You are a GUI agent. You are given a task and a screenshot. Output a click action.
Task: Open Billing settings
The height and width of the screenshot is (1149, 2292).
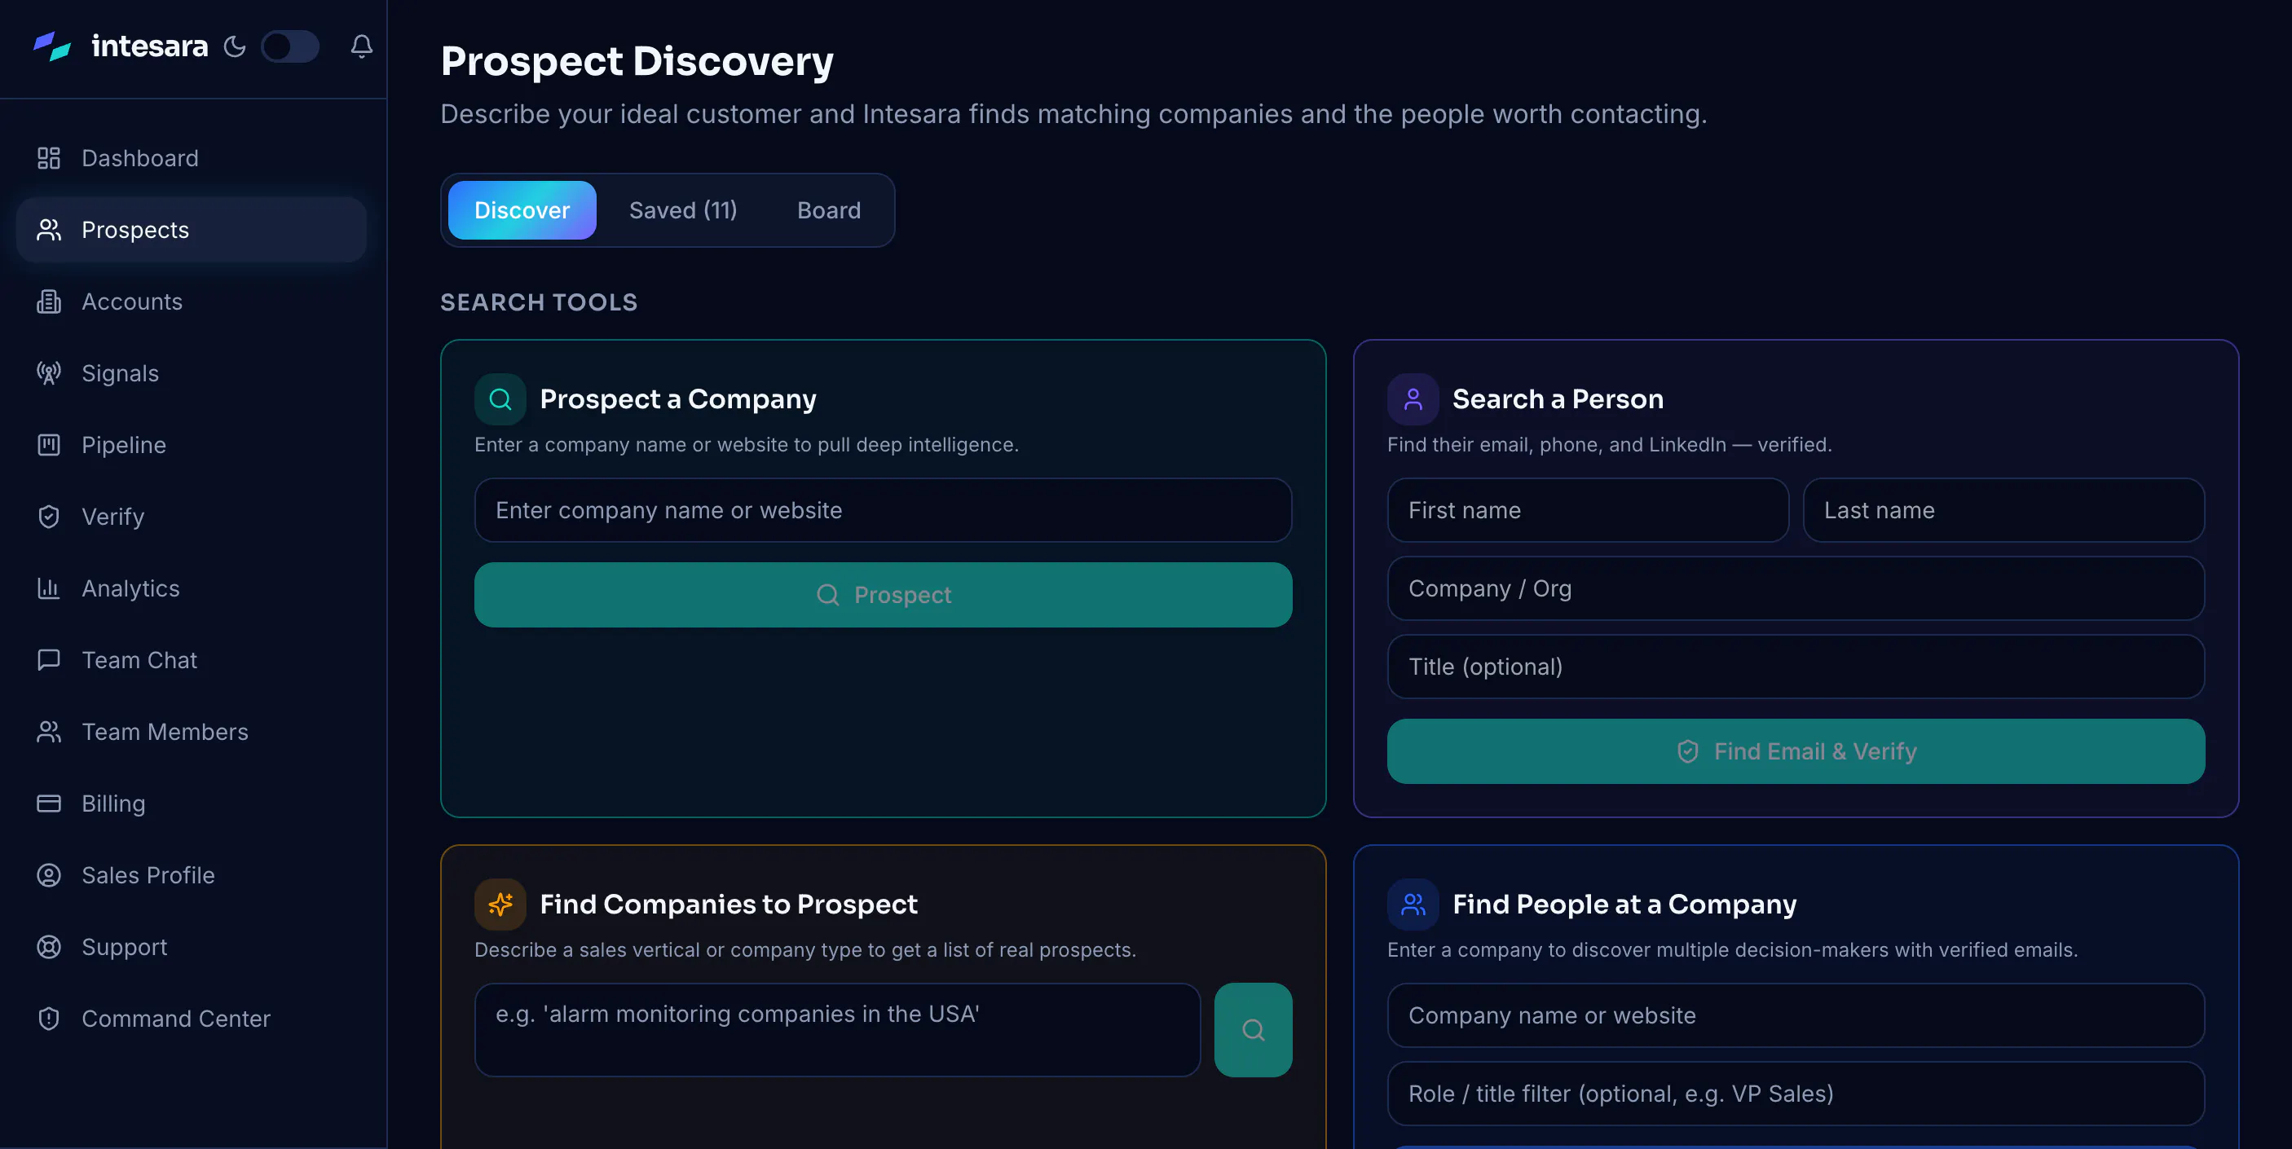[x=192, y=804]
